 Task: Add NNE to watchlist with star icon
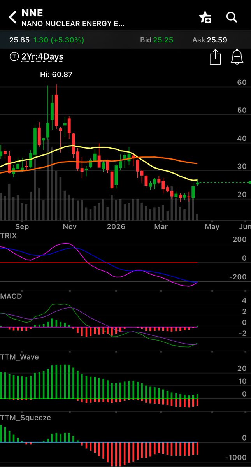[205, 17]
